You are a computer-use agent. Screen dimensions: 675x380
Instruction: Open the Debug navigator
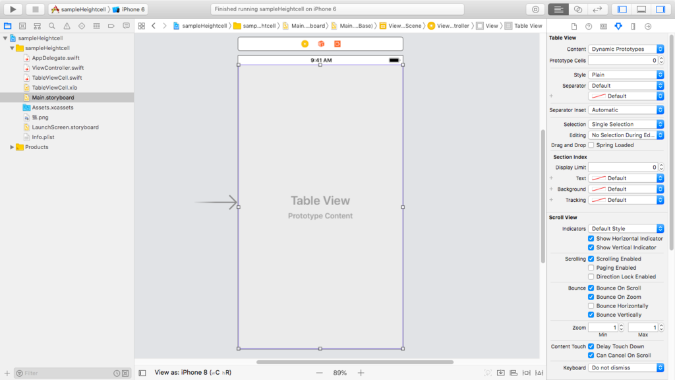coord(96,26)
